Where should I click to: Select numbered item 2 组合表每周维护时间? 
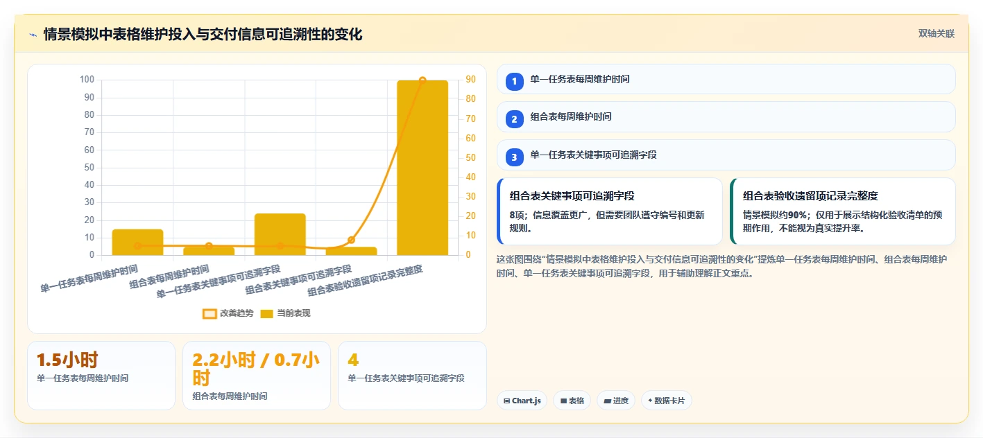(x=726, y=117)
